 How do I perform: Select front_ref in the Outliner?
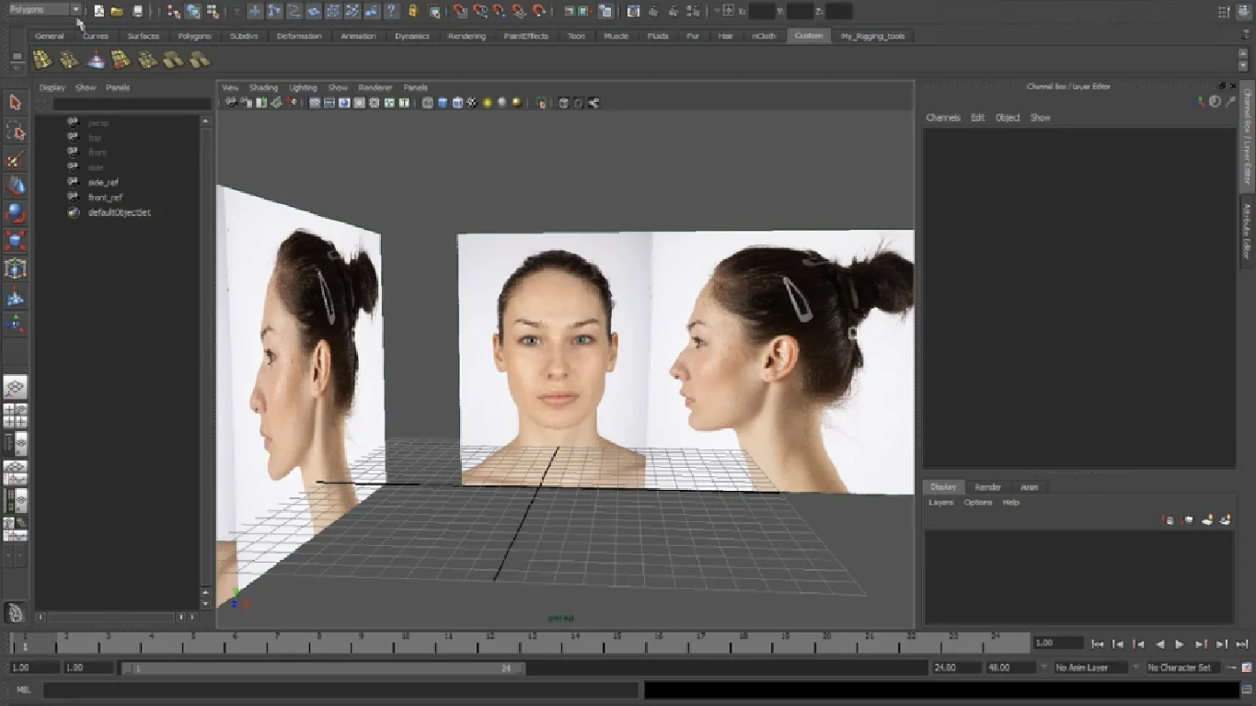click(x=105, y=198)
